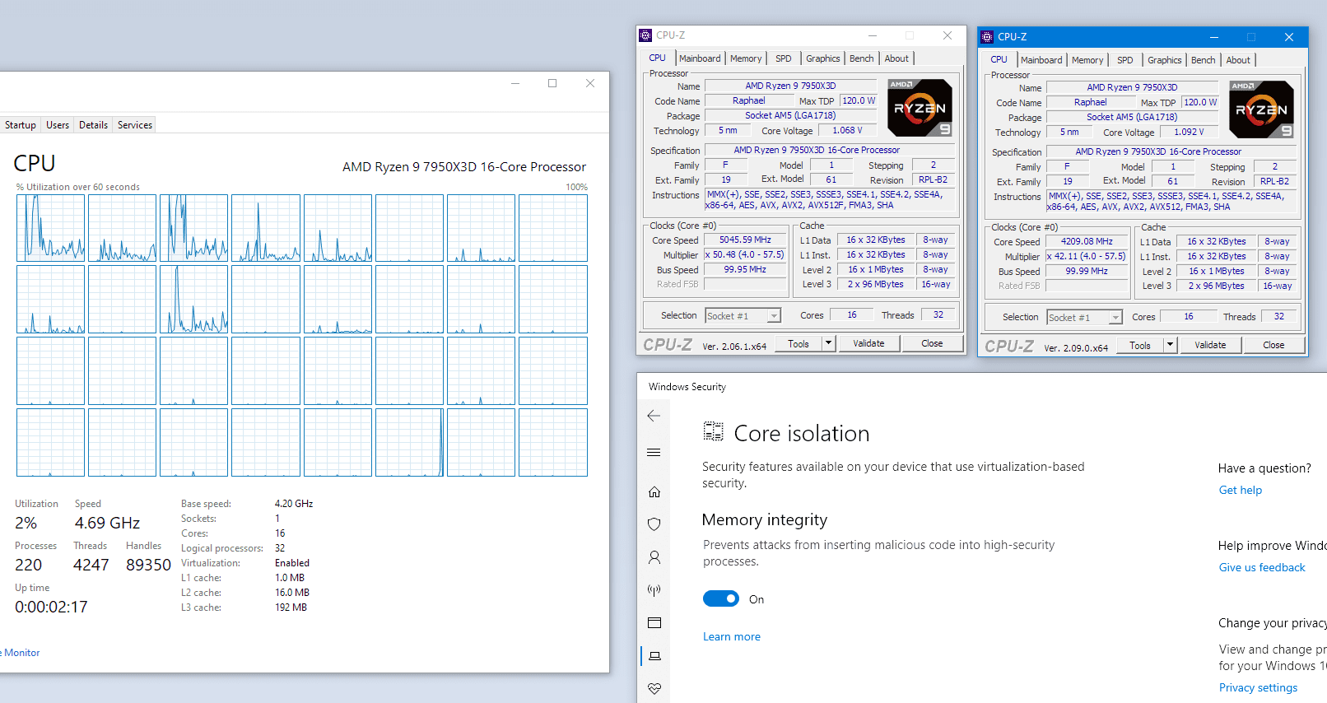The image size is (1327, 703).
Task: Open Memory tab in left CPU-Z
Action: [746, 58]
